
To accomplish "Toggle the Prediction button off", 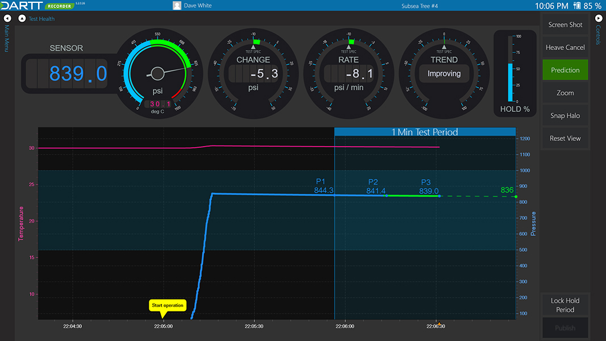I will coord(565,70).
